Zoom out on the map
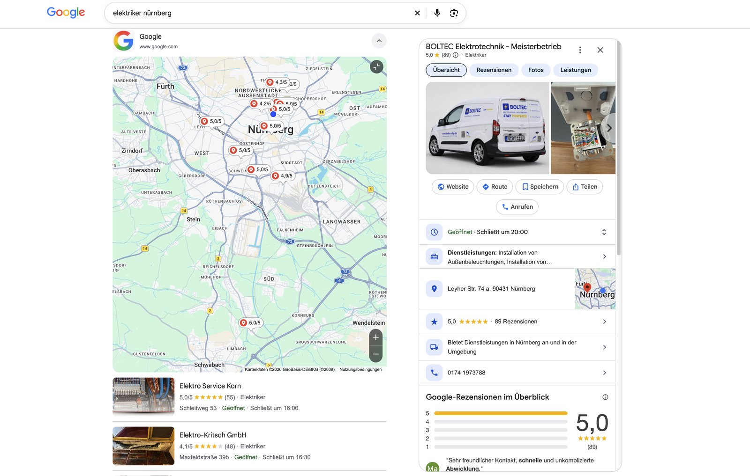 (376, 354)
